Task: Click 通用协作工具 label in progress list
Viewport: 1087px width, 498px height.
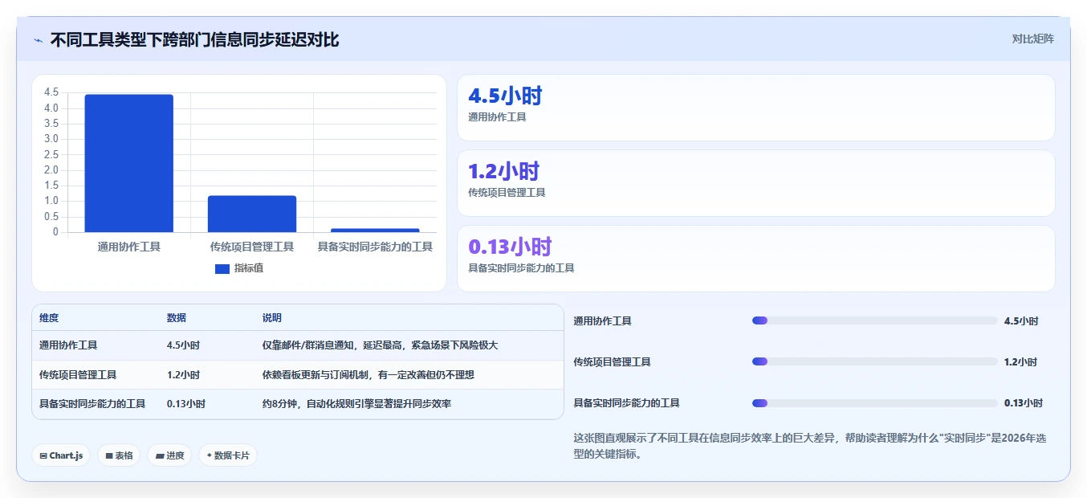Action: tap(602, 321)
